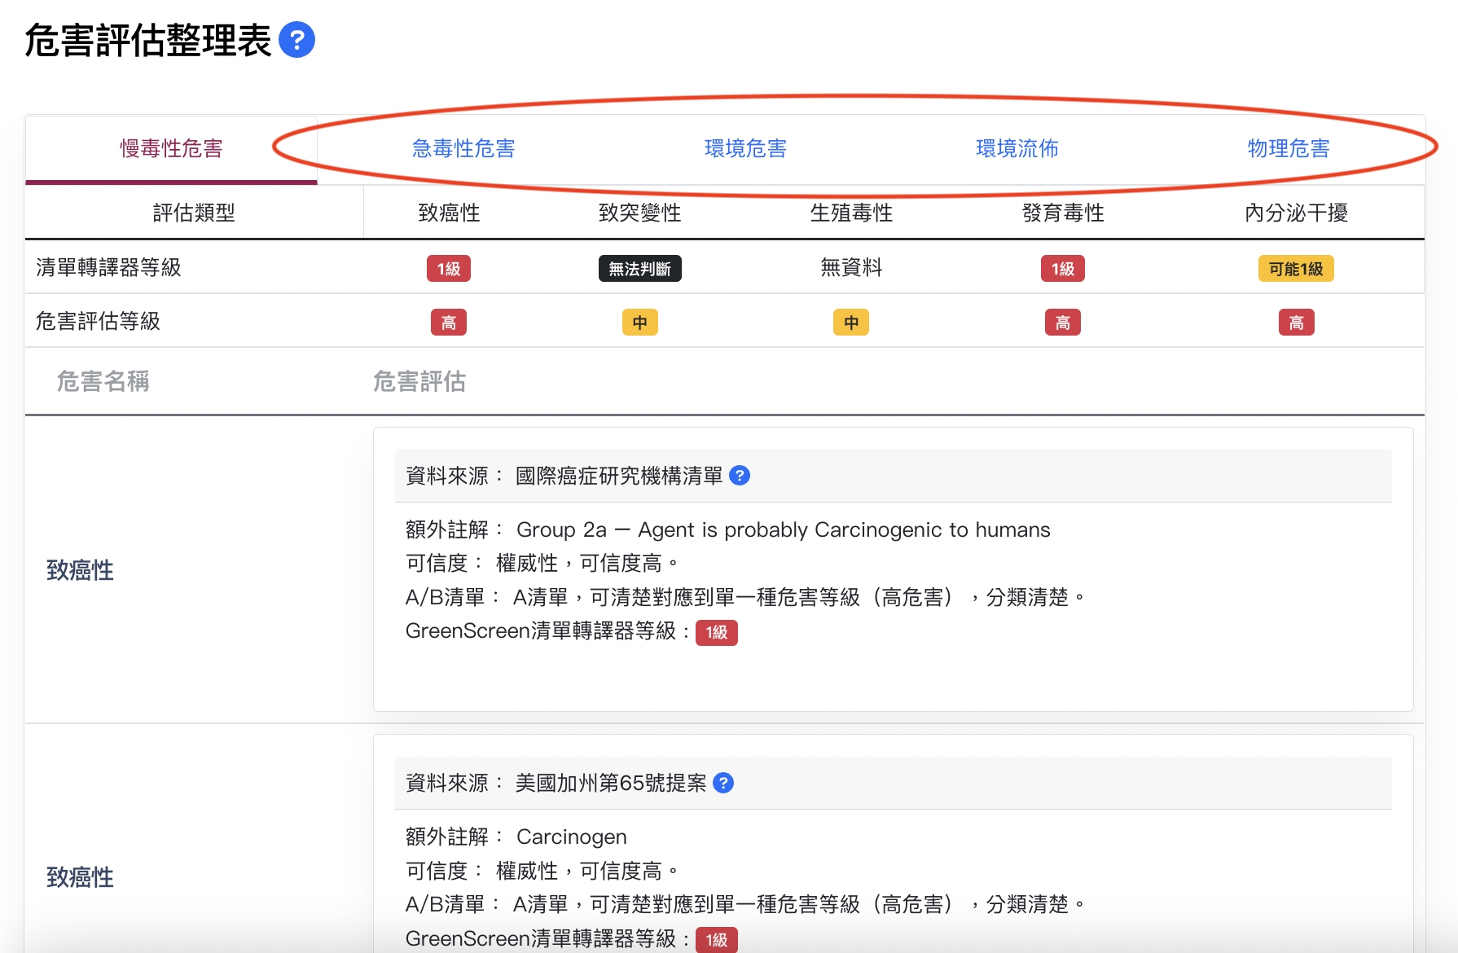Viewport: 1458px width, 953px height.
Task: Click the Group 2a note text
Action: (784, 529)
